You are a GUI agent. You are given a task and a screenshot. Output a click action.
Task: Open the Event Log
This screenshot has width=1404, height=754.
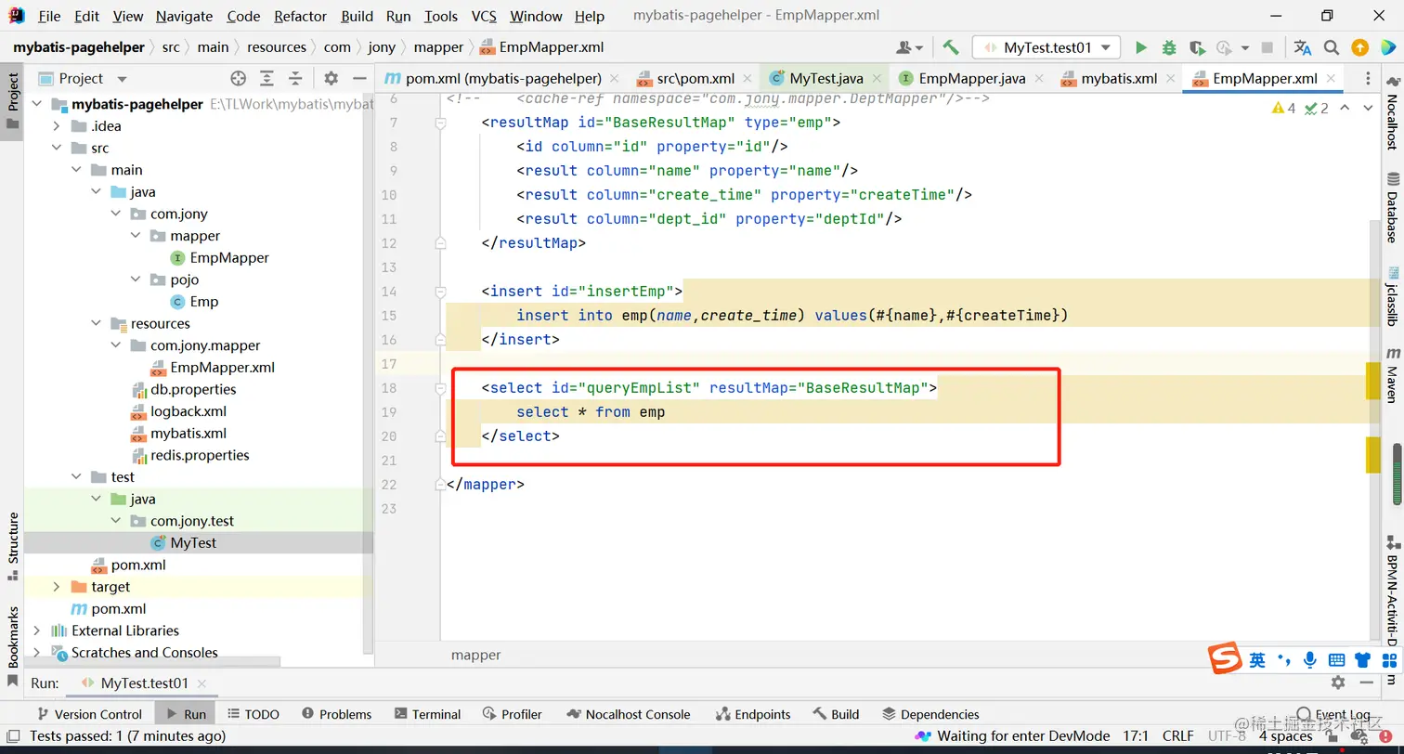1333,714
